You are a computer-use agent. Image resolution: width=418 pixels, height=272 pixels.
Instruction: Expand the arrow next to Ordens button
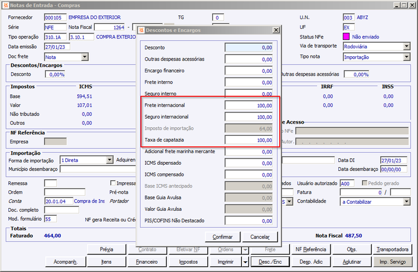[x=245, y=250]
